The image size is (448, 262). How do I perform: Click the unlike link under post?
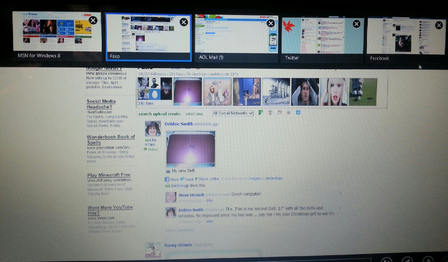coord(214,179)
